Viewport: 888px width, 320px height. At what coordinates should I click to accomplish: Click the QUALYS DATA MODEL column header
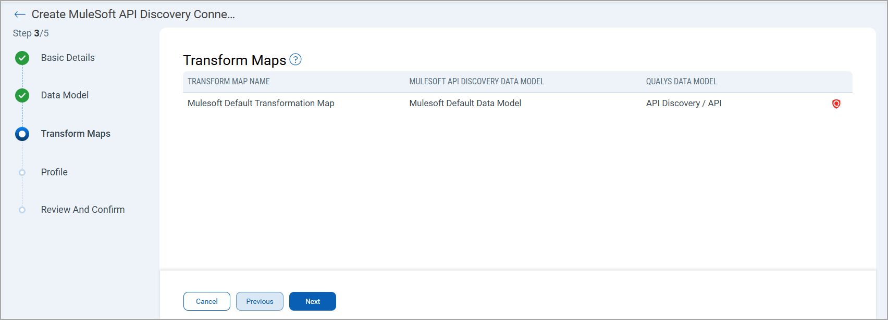pyautogui.click(x=682, y=82)
